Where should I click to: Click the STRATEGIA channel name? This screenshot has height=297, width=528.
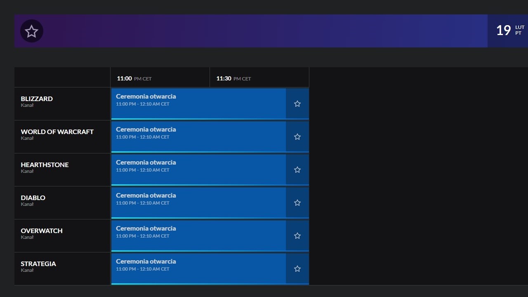[38, 264]
